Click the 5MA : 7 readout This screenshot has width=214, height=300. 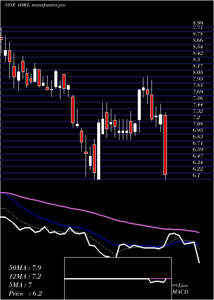click(20, 285)
